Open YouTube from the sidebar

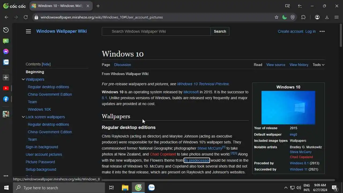coord(6,88)
